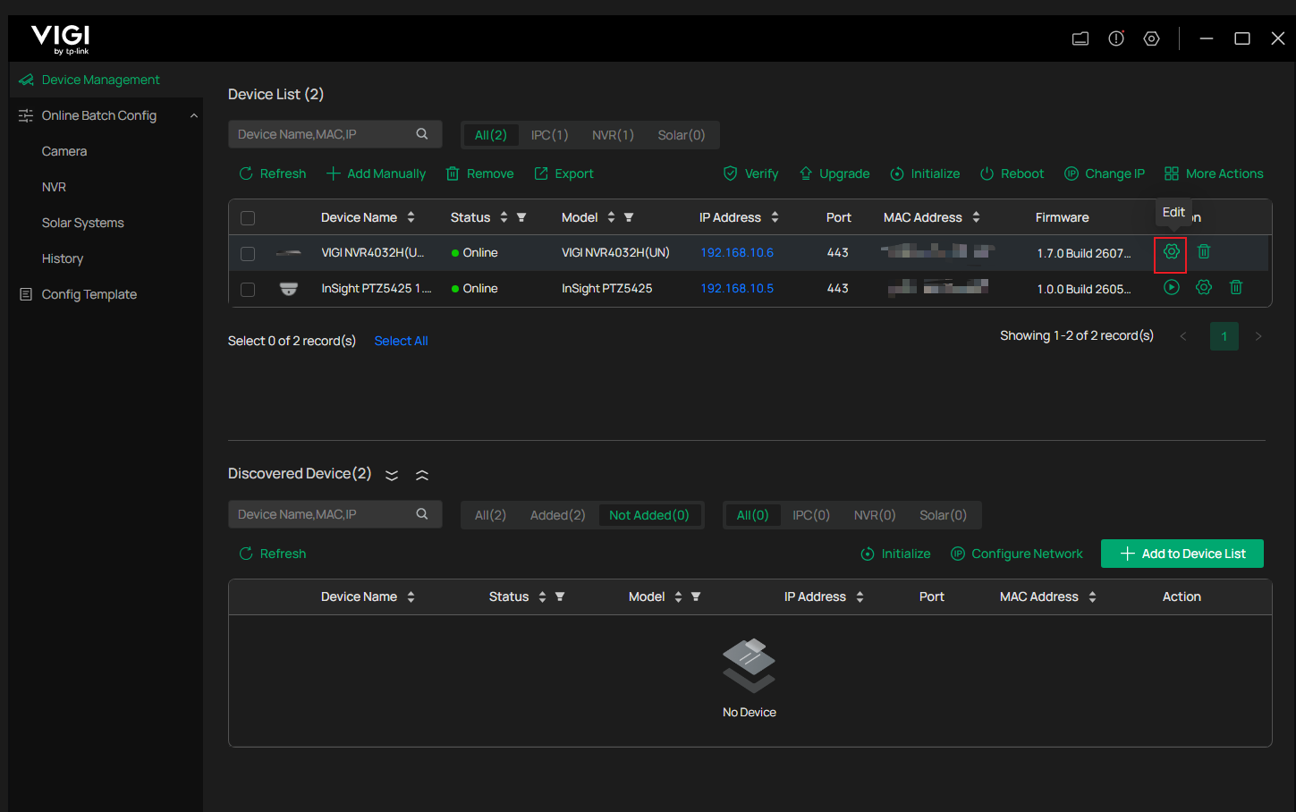Image resolution: width=1296 pixels, height=812 pixels.
Task: Click Configure Network for discovered devices
Action: click(x=1016, y=554)
